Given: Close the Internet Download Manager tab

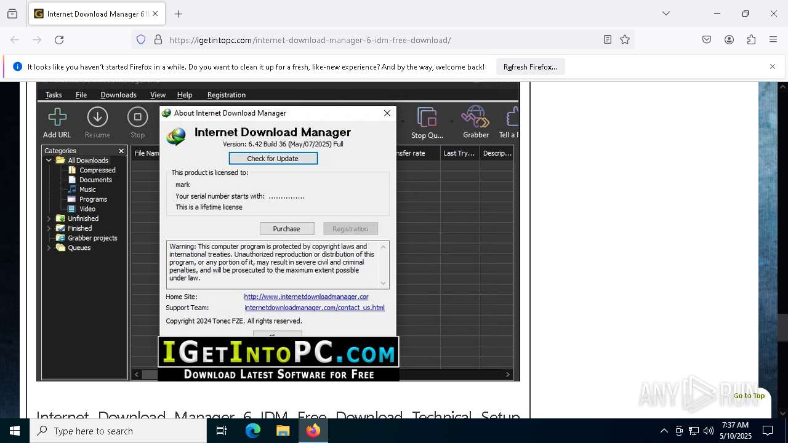Looking at the screenshot, I should (x=155, y=14).
